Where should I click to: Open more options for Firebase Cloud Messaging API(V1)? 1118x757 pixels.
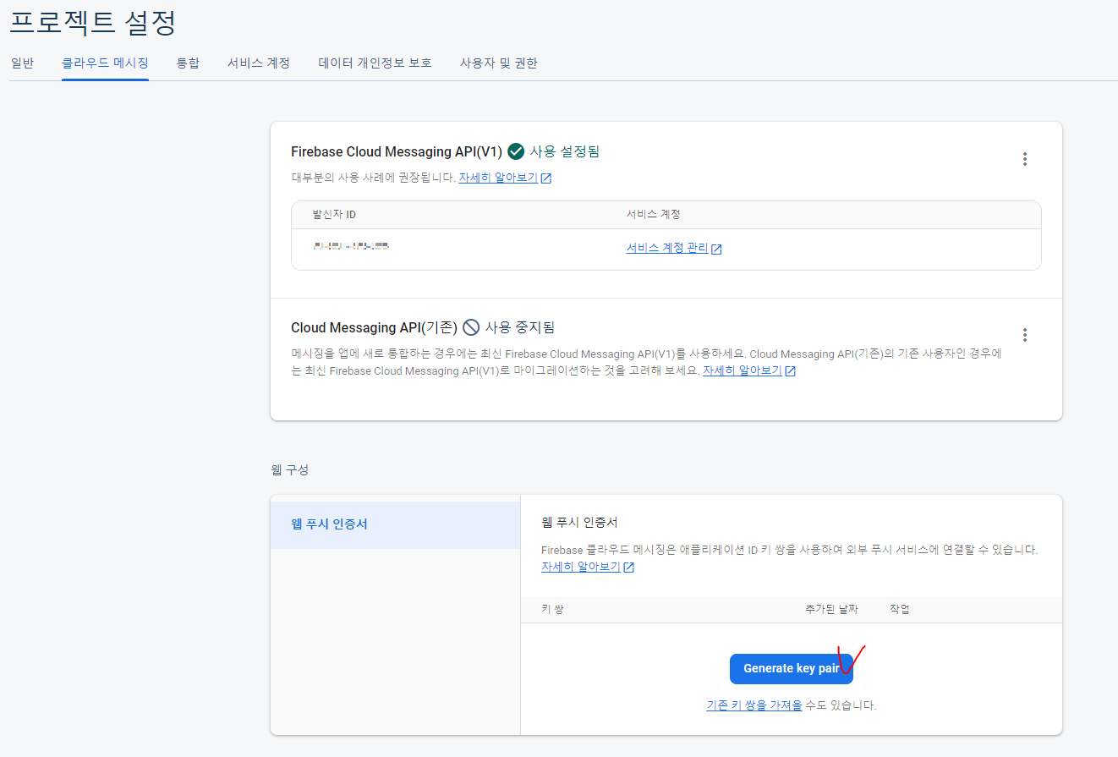pyautogui.click(x=1025, y=159)
